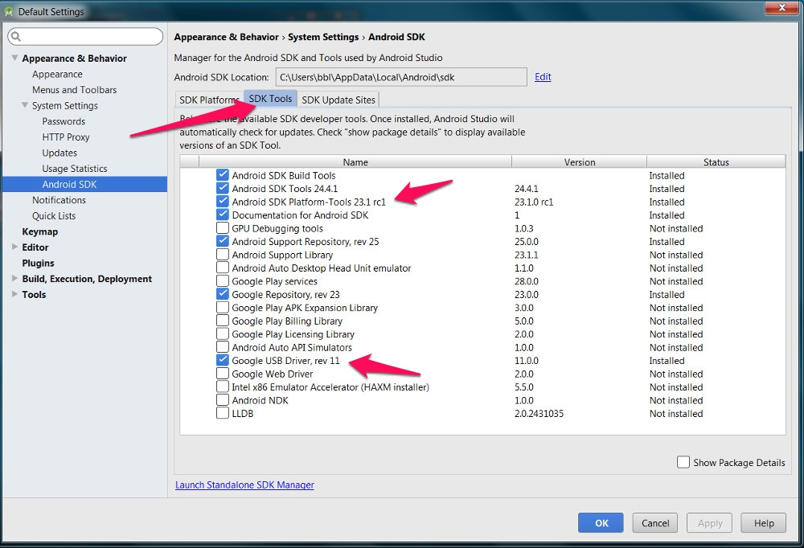Screen dimensions: 804x548
Task: Check LLDB
Action: coord(223,413)
